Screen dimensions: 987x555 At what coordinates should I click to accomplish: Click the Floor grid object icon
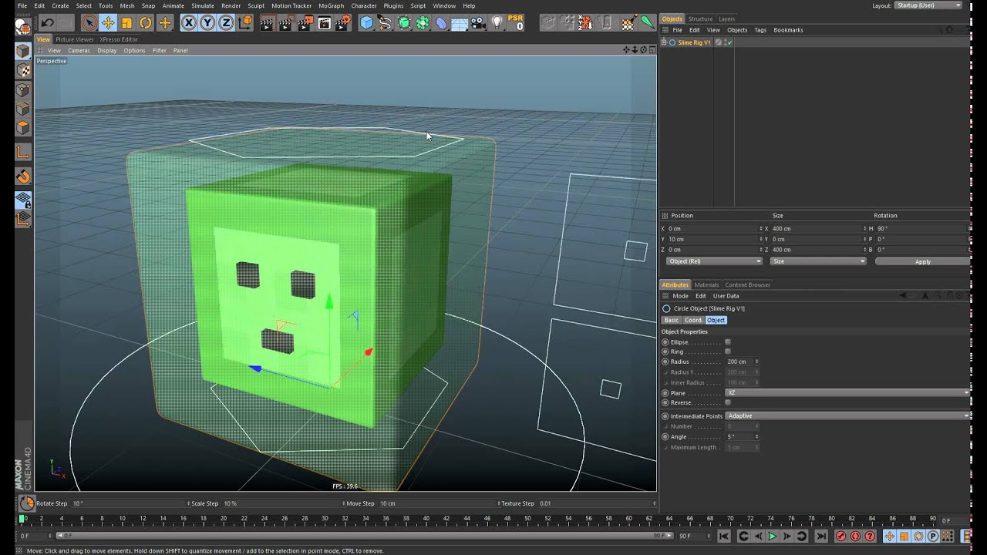(x=460, y=23)
